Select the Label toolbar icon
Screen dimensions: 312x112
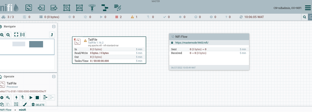pos(118,7)
